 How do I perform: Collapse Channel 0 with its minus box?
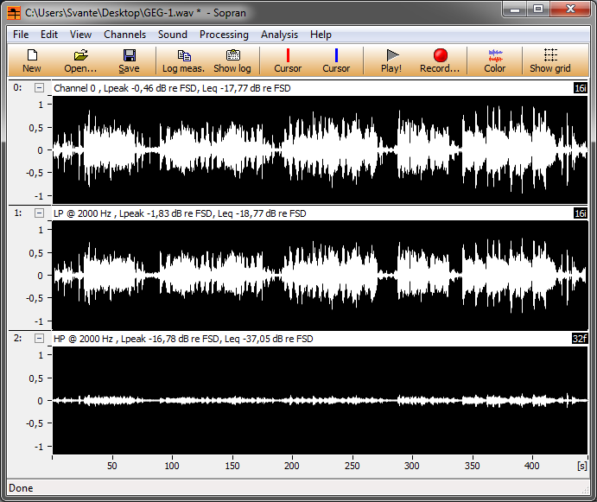coord(39,87)
